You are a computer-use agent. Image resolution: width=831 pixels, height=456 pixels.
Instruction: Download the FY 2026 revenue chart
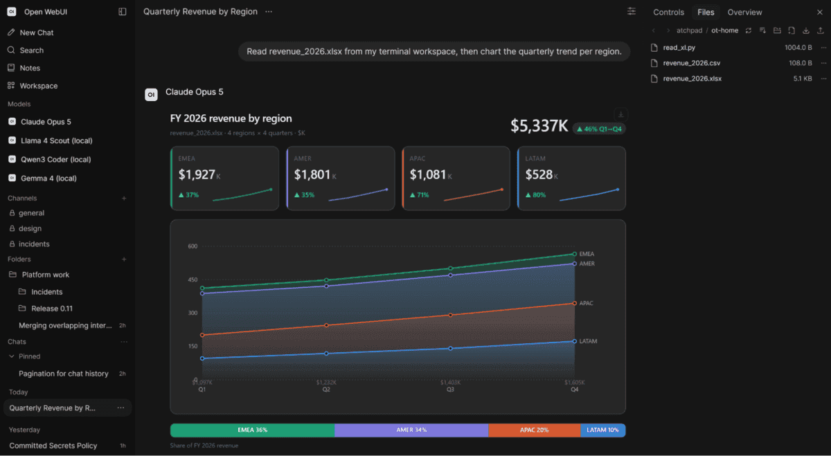click(x=621, y=115)
